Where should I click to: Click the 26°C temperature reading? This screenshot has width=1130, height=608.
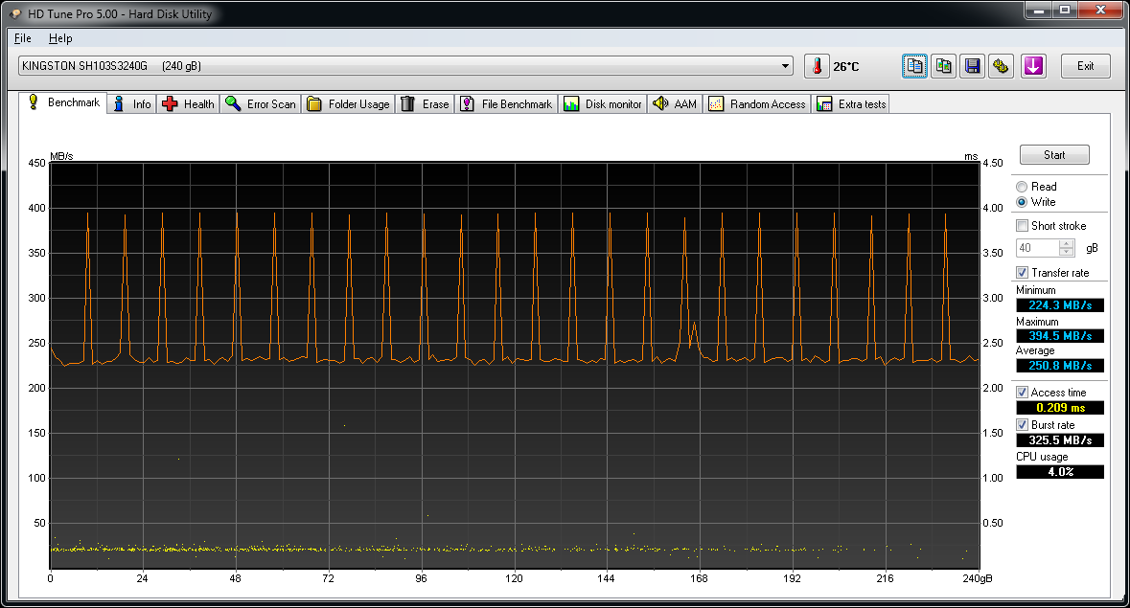pos(846,67)
